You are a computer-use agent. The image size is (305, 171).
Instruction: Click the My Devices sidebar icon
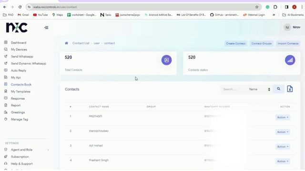click(x=6, y=49)
